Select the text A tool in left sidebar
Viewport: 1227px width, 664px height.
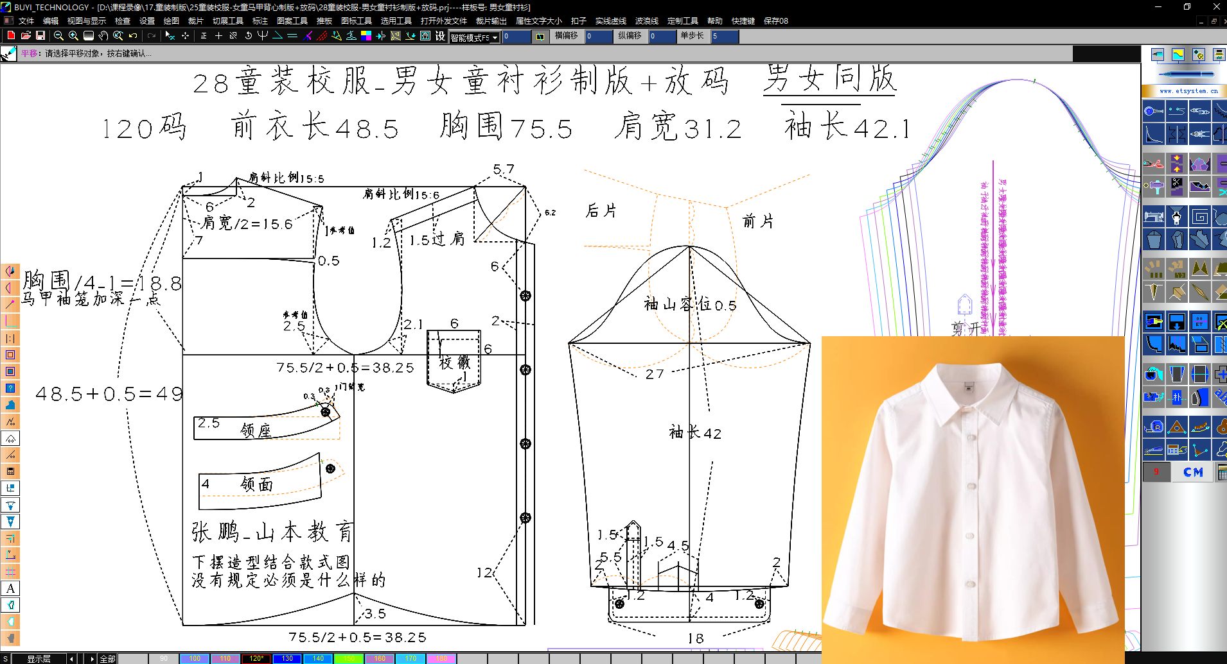10,588
